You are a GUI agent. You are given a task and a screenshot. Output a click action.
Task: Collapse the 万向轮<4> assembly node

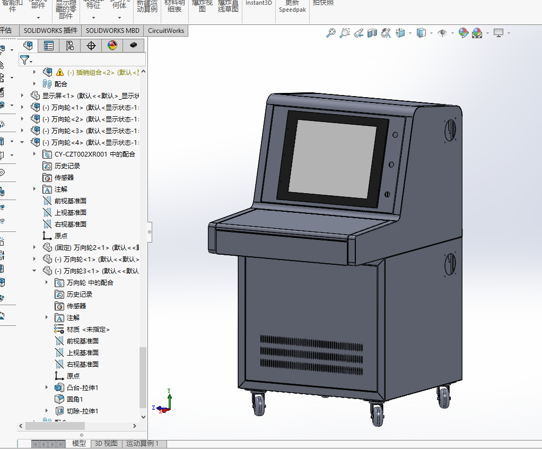tap(22, 142)
